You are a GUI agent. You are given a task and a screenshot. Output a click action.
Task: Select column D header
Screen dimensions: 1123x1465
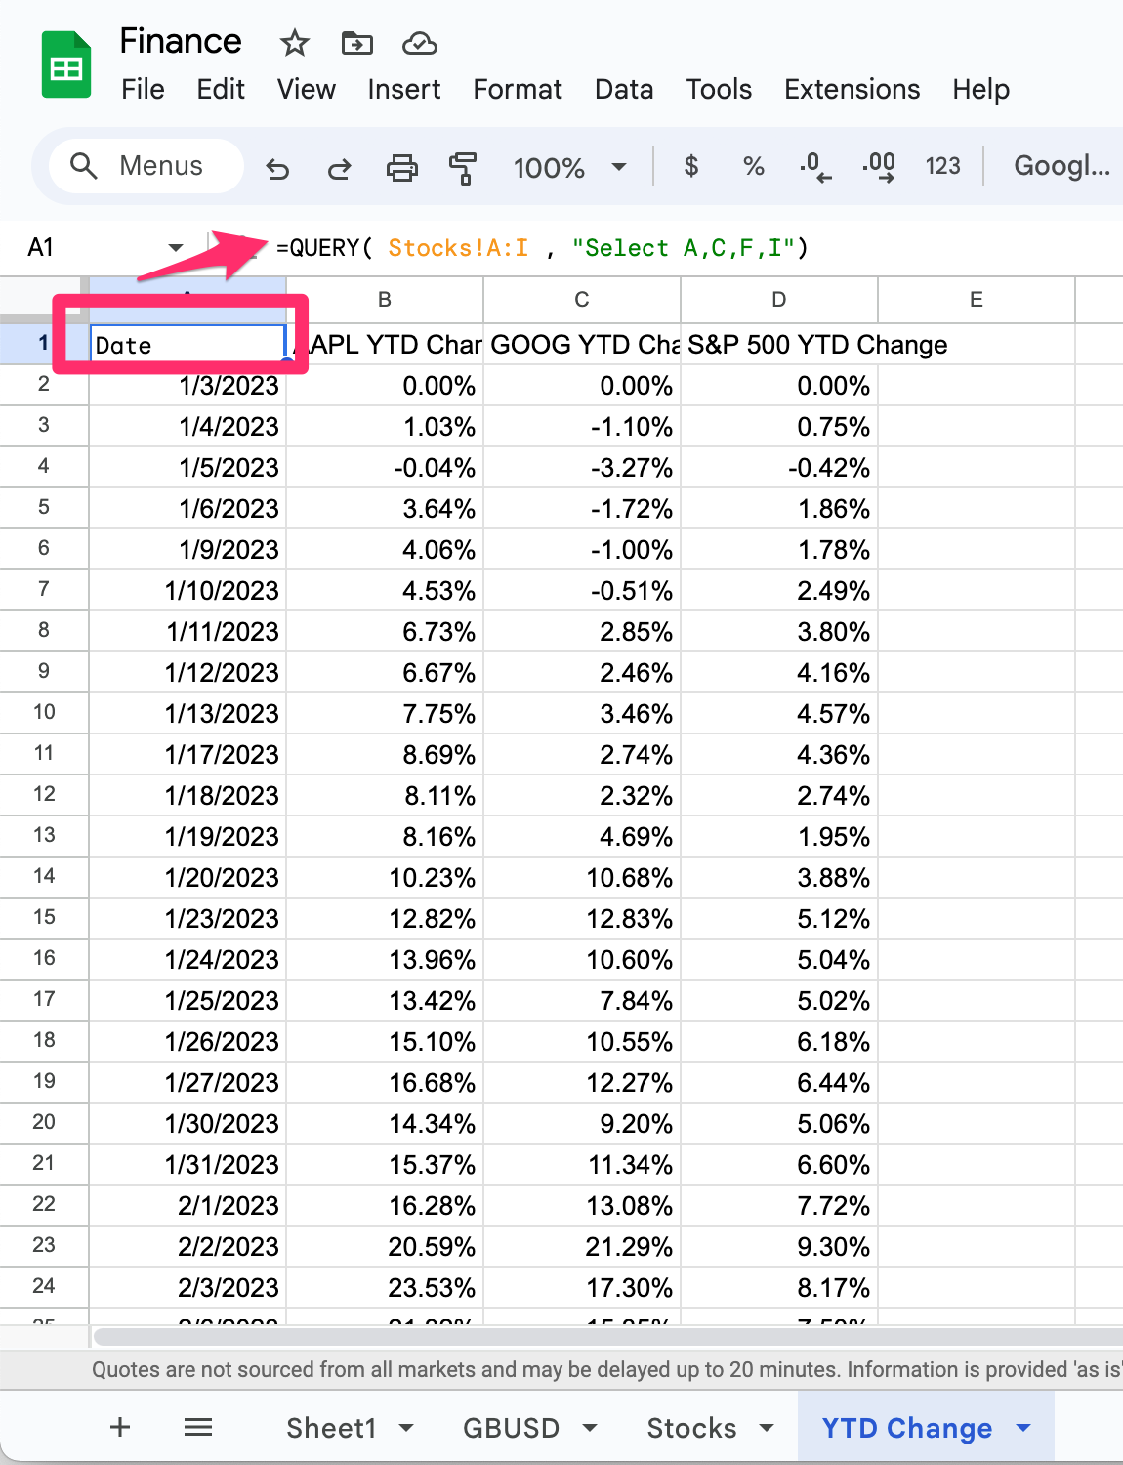tap(779, 300)
